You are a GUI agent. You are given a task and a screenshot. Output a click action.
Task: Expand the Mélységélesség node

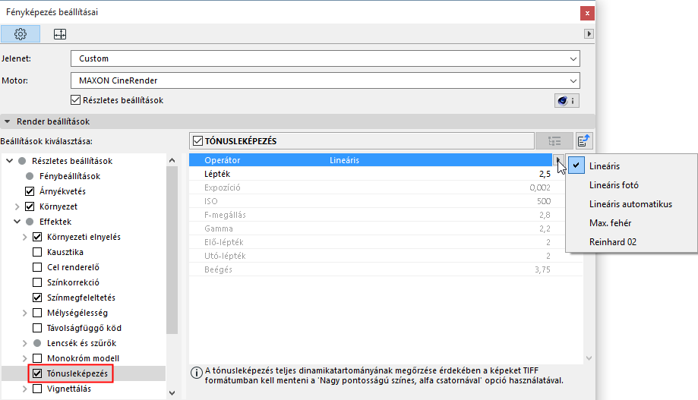[x=24, y=313]
